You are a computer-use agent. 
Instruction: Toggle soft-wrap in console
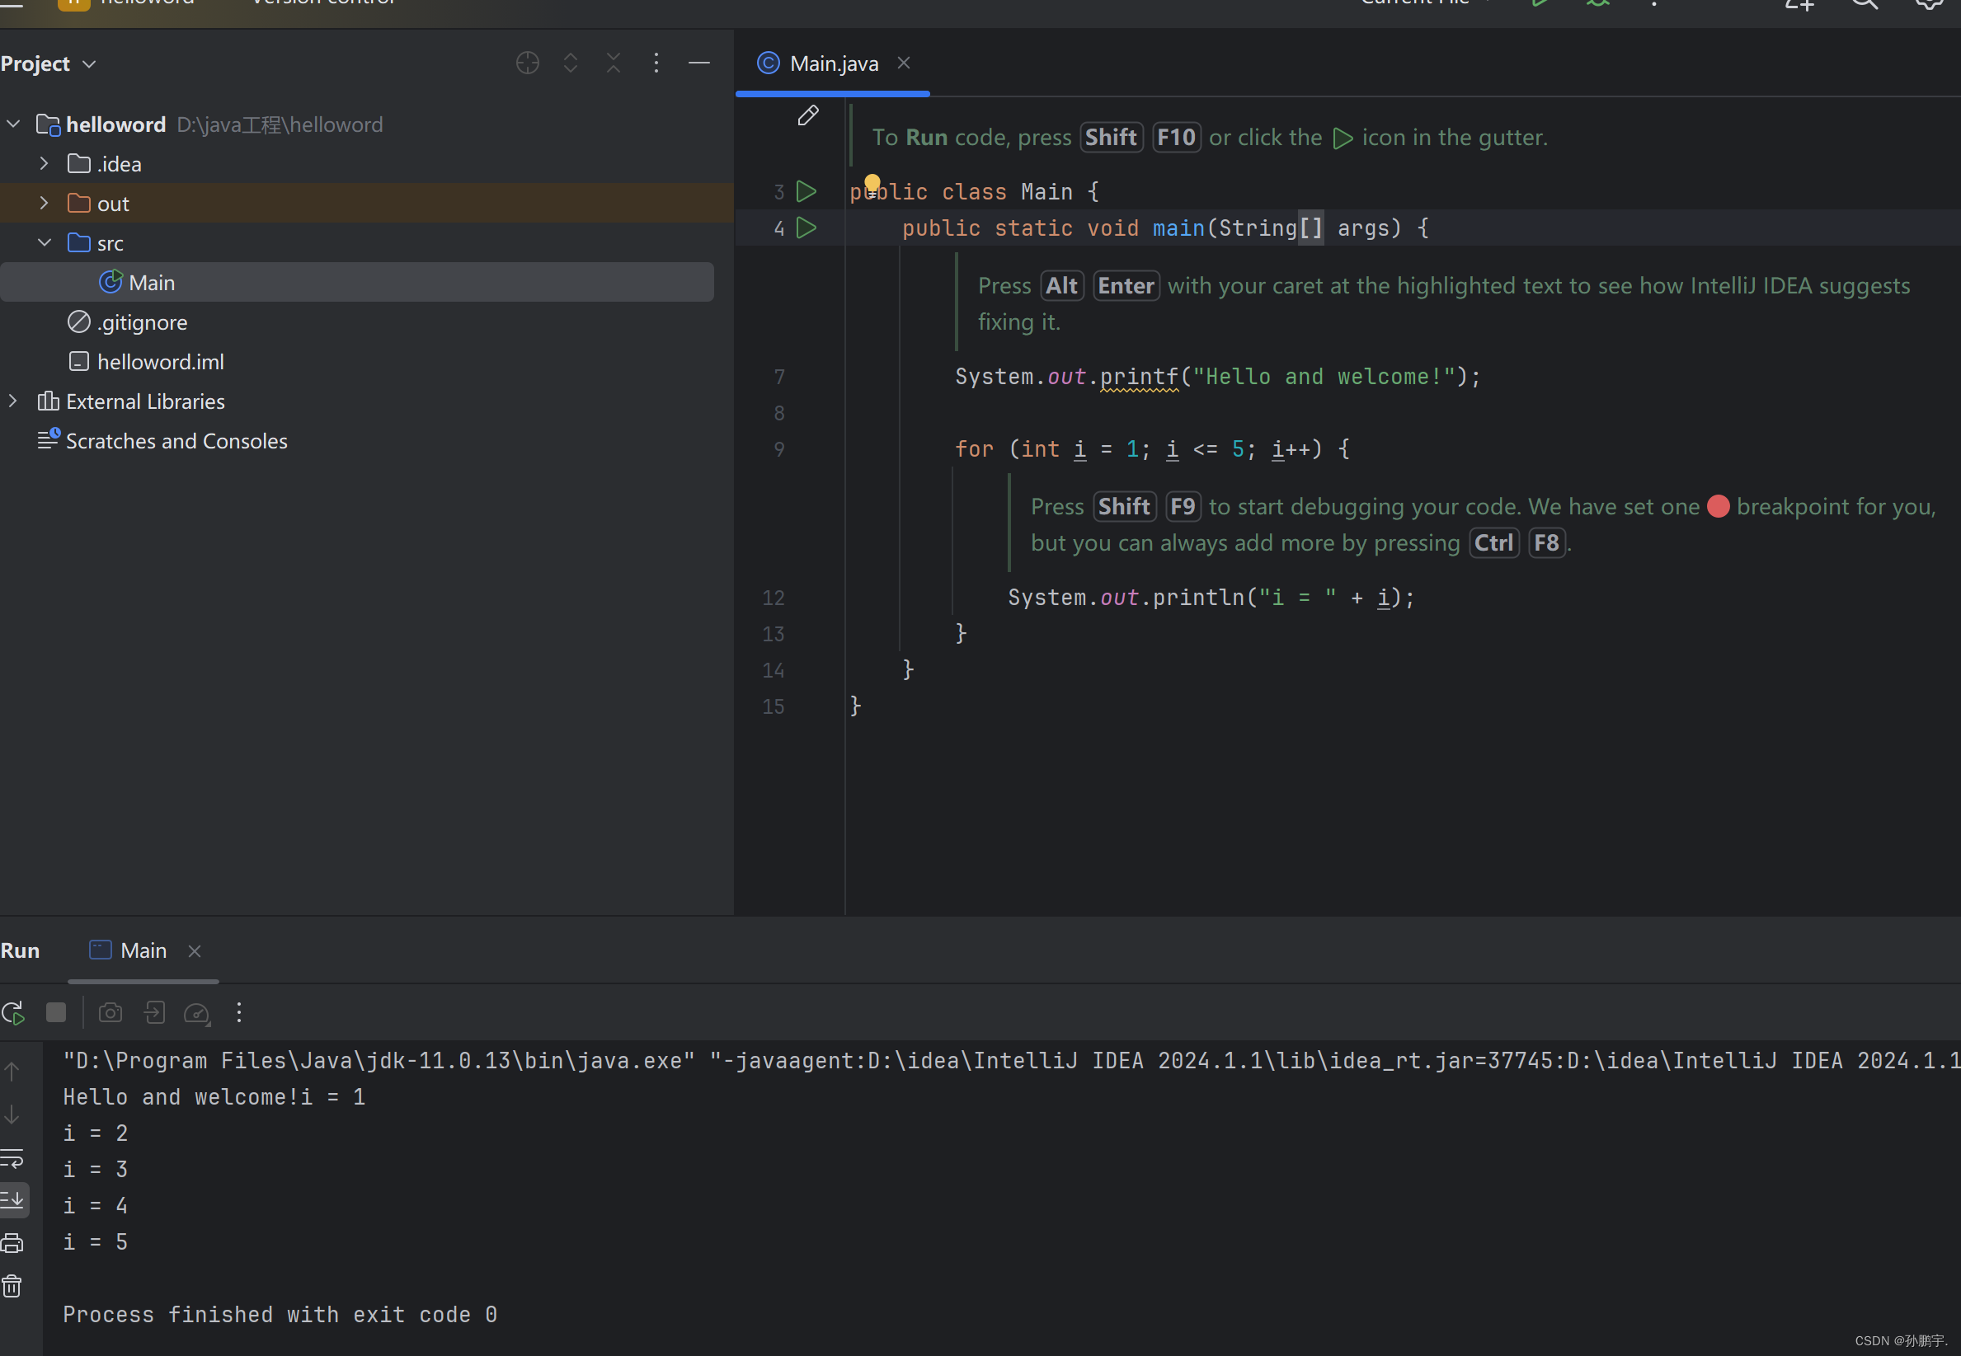pyautogui.click(x=12, y=1158)
